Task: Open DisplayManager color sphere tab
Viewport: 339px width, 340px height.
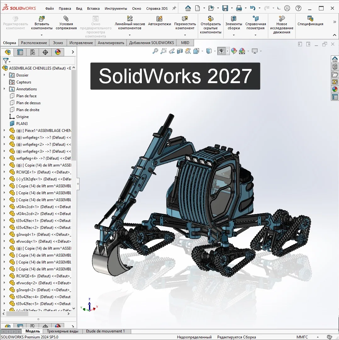Action: 58,52
